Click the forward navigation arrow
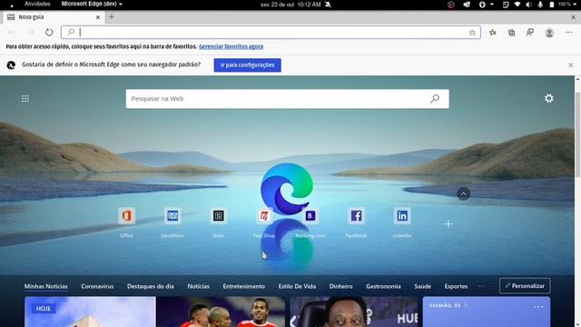Viewport: 581px width, 327px height. click(30, 33)
